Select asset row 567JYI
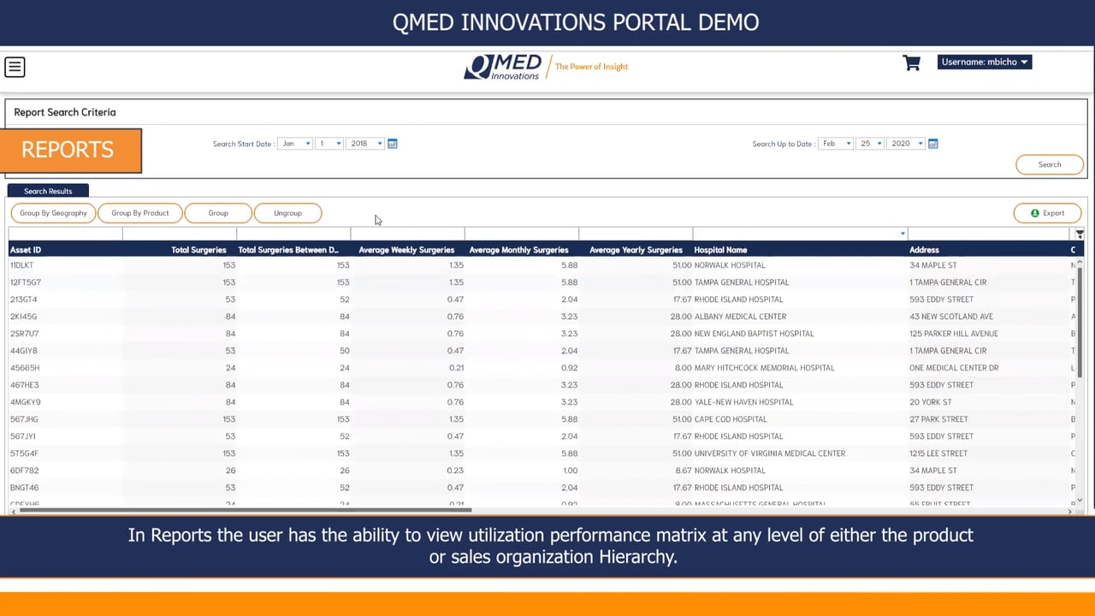Screen dimensions: 1095x616 click(542, 436)
